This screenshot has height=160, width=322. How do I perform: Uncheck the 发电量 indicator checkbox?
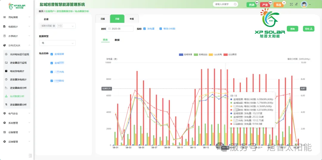[145, 29]
